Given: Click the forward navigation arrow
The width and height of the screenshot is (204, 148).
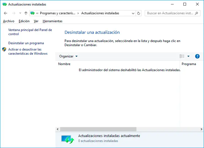Looking at the screenshot, I should coord(14,13).
